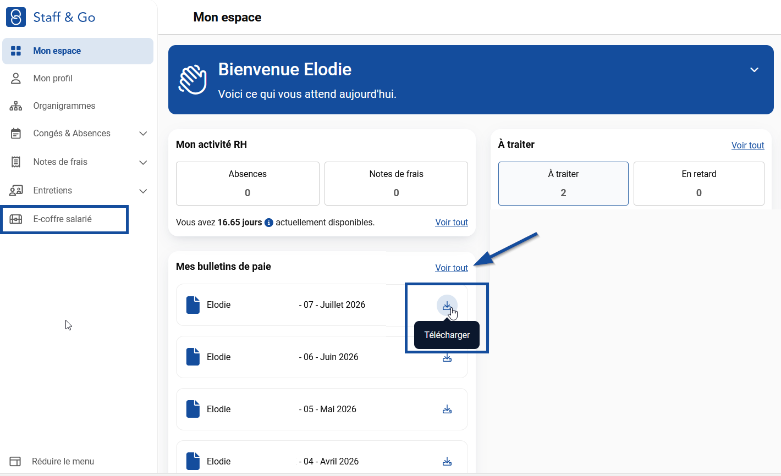This screenshot has height=476, width=781.
Task: Click the document icon for Avril 2026
Action: [x=193, y=462]
